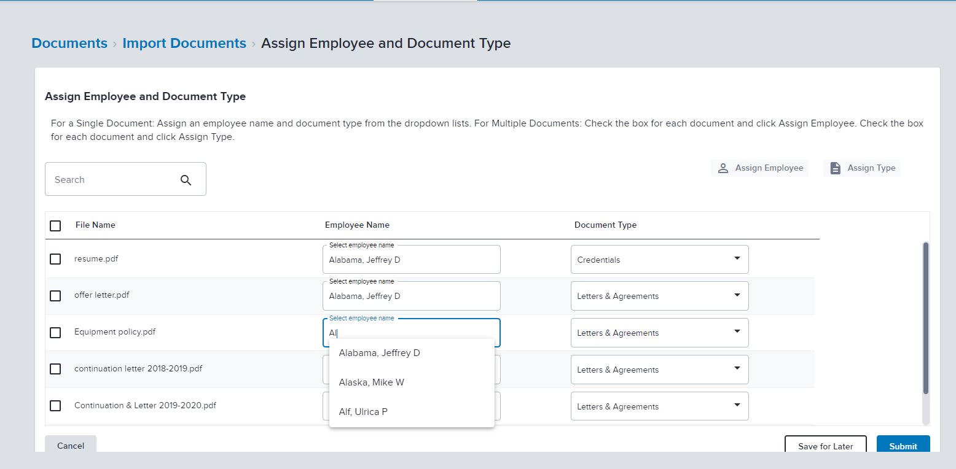The width and height of the screenshot is (956, 469).
Task: Open the Credentials document type dropdown
Action: [x=659, y=260]
